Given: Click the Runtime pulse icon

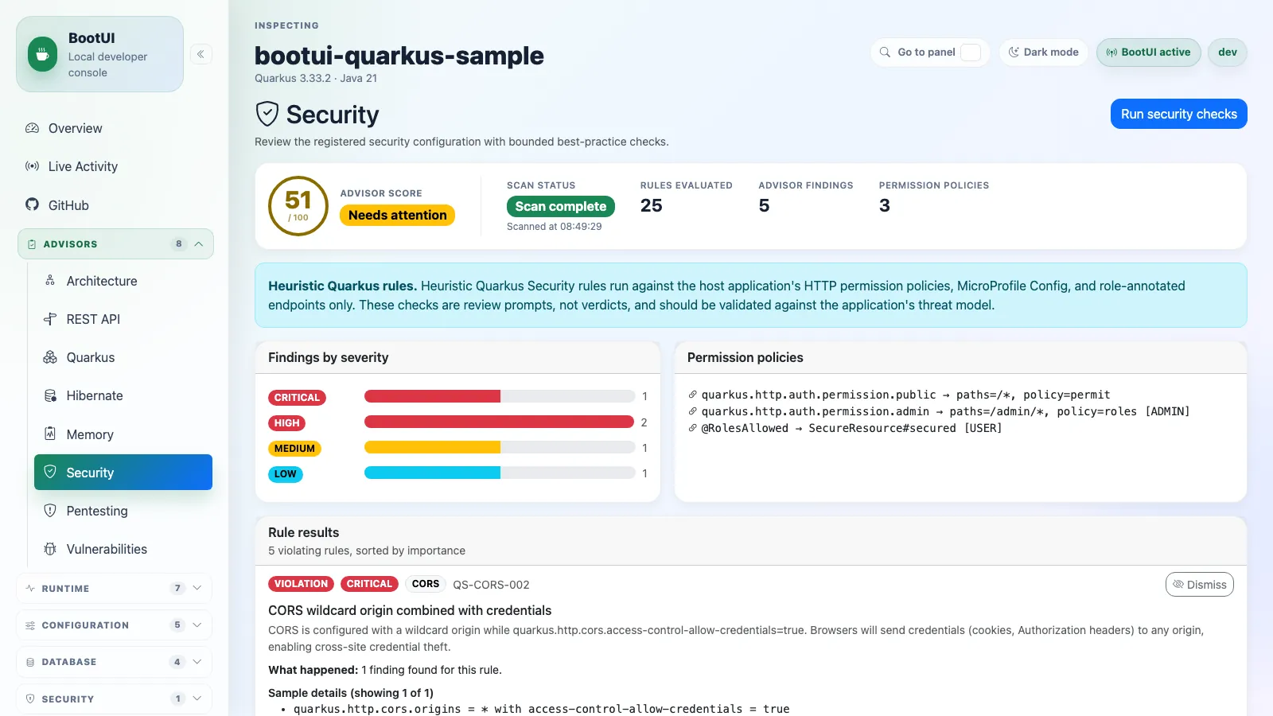Looking at the screenshot, I should pos(30,589).
